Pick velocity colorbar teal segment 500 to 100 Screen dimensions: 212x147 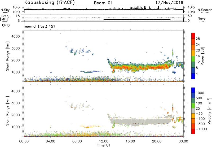[x=193, y=101]
